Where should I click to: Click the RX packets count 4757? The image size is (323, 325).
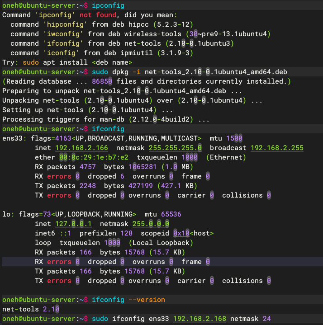(x=88, y=167)
